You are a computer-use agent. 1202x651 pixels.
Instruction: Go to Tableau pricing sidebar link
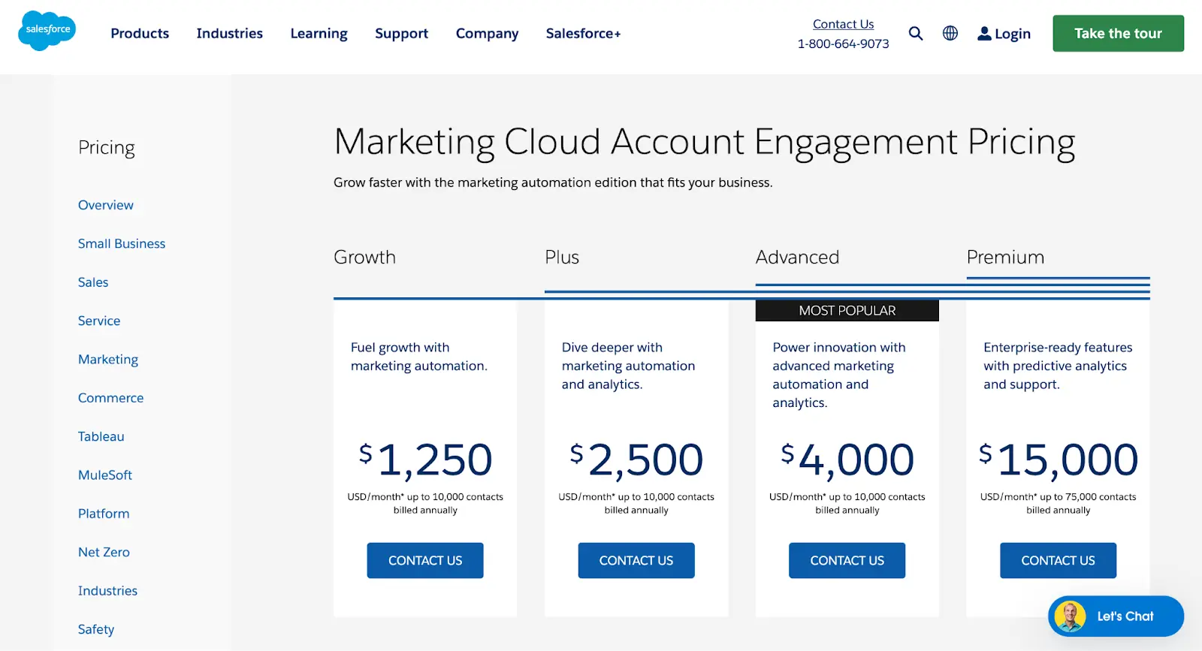point(101,436)
